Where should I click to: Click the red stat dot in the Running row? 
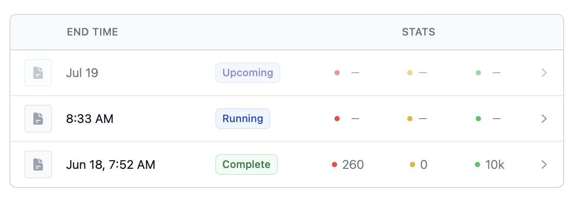click(337, 119)
